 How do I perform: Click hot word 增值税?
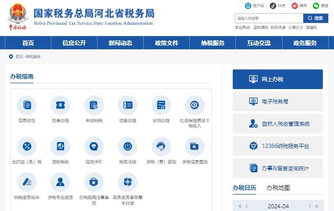311,28
